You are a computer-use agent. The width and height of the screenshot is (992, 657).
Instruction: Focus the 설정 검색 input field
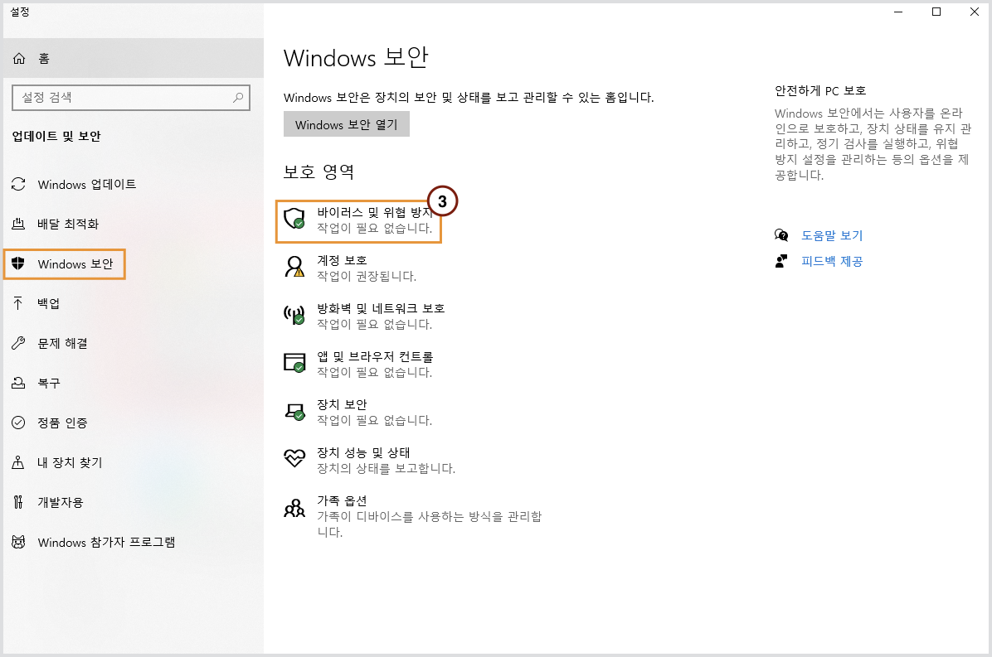click(x=131, y=97)
